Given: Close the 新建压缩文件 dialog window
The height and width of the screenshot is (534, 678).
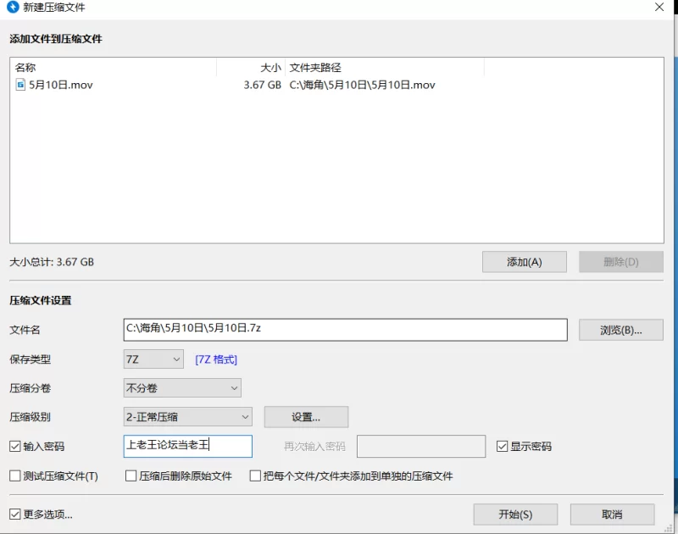Looking at the screenshot, I should click(659, 8).
